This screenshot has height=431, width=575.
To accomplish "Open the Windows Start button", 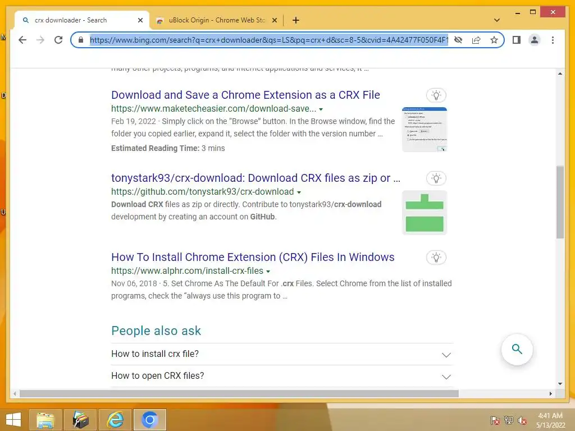I will pyautogui.click(x=13, y=420).
